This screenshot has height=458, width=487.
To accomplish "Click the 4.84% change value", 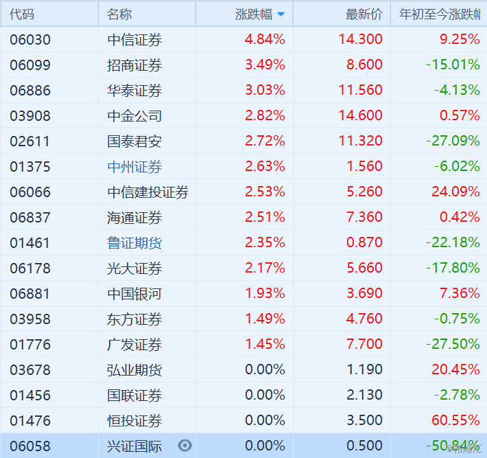I will point(265,39).
